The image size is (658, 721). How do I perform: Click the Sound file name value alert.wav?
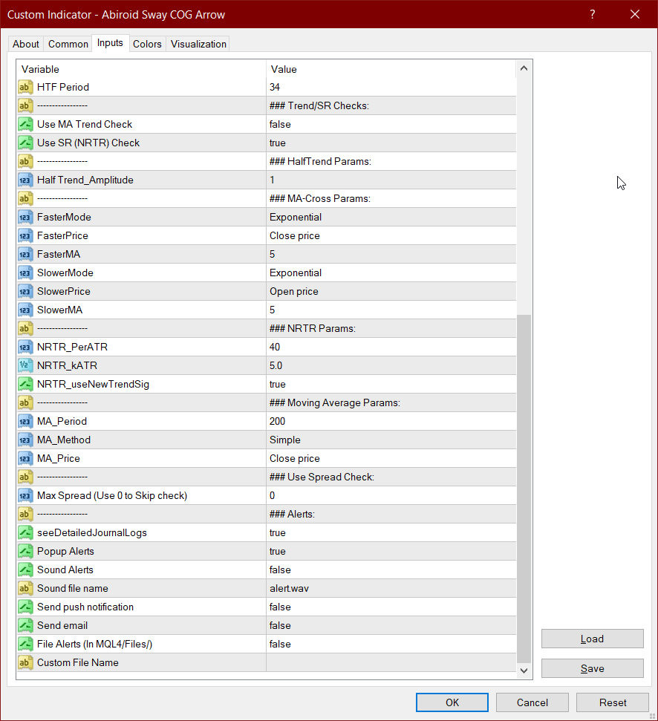(x=391, y=588)
